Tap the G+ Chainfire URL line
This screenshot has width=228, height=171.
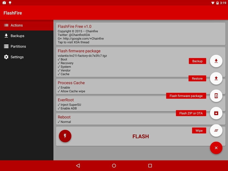(x=81, y=38)
